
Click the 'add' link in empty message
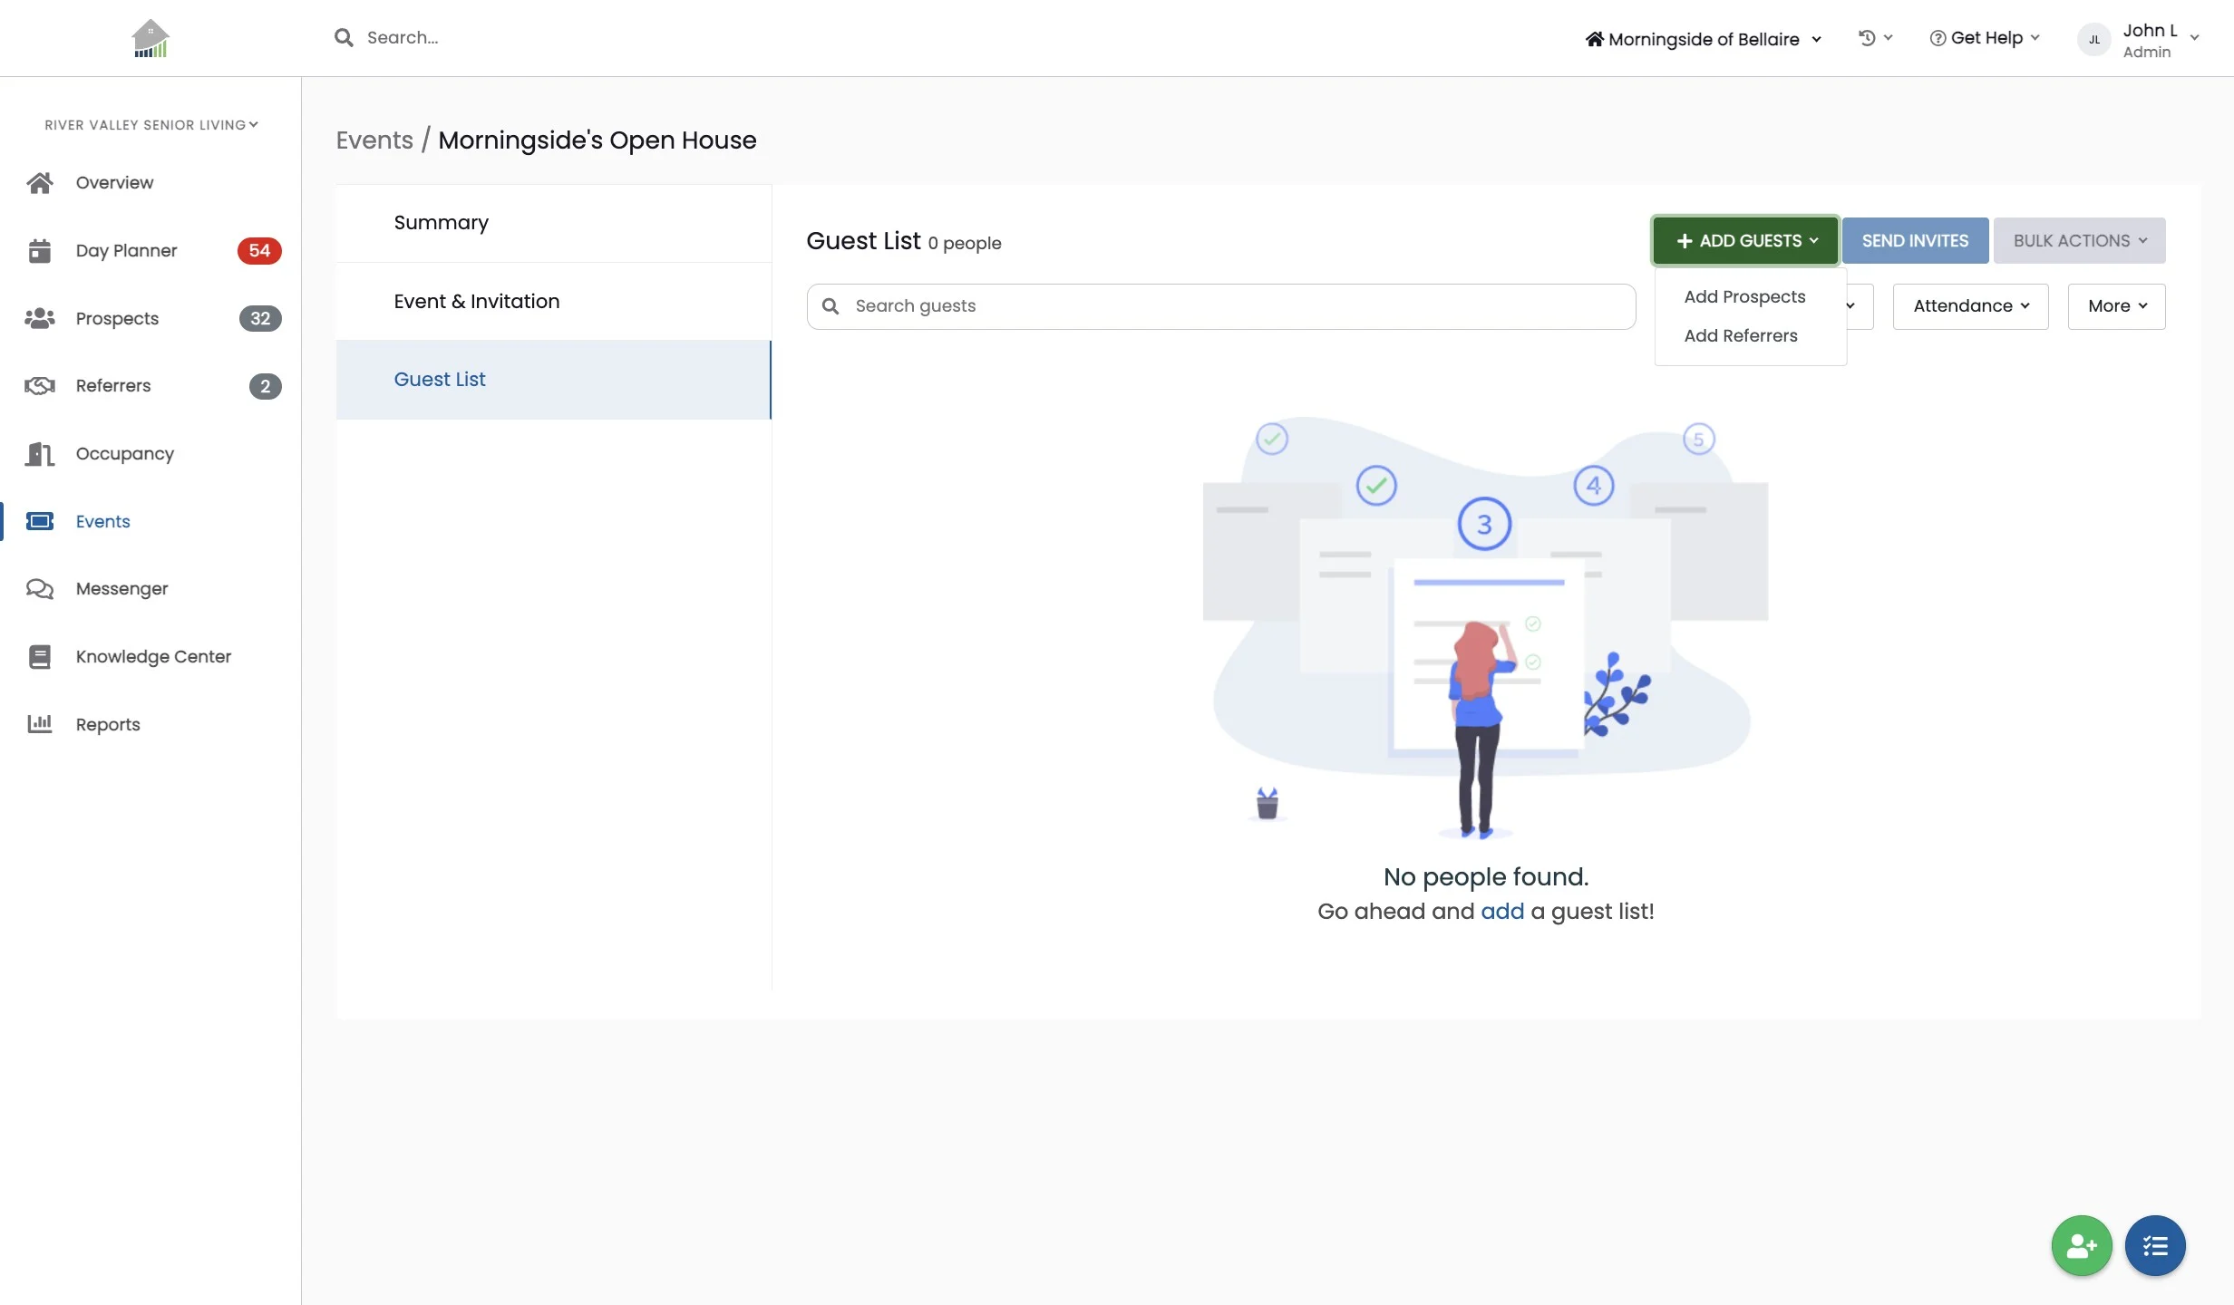1501,912
